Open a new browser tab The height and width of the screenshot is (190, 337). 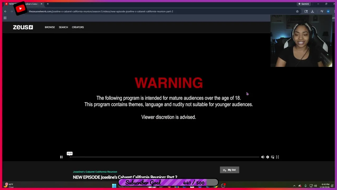pyautogui.click(x=48, y=4)
